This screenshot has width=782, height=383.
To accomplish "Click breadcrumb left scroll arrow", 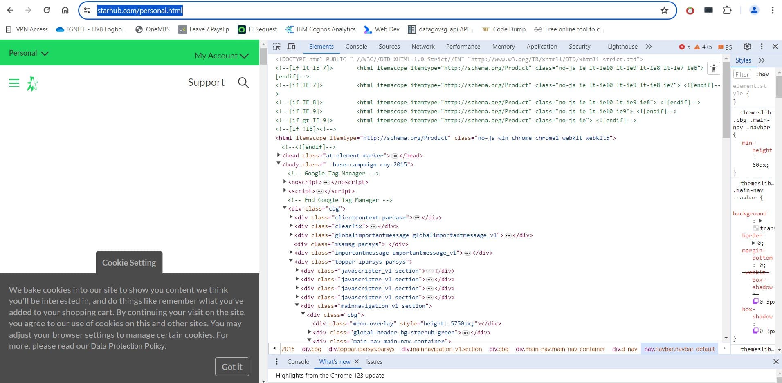I will tap(274, 349).
